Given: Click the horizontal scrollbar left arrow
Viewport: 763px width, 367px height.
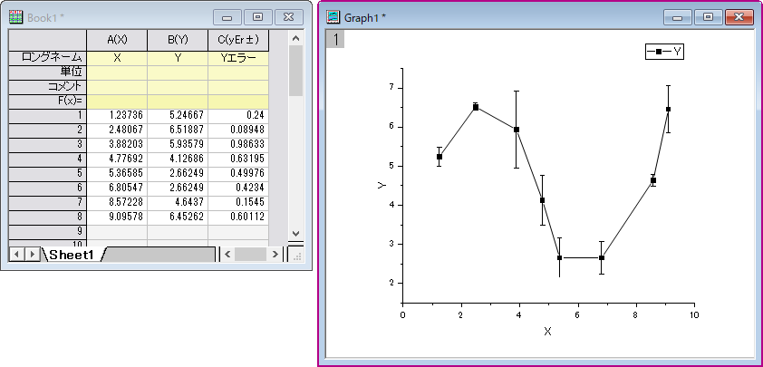Looking at the screenshot, I should tap(228, 255).
